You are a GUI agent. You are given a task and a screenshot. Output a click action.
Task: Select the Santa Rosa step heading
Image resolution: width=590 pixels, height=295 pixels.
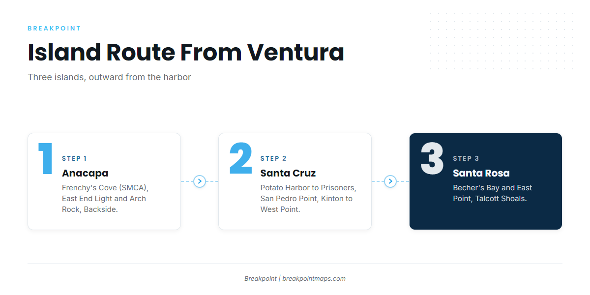(x=481, y=173)
